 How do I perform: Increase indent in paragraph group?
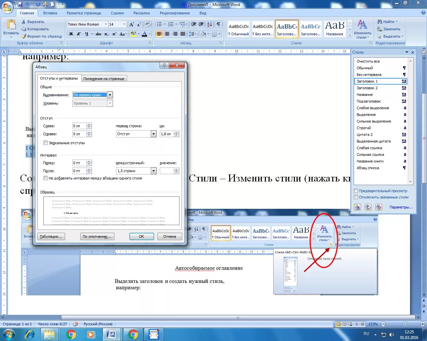pos(201,24)
